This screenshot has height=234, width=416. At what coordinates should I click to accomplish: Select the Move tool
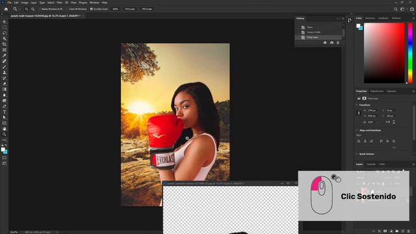point(5,21)
